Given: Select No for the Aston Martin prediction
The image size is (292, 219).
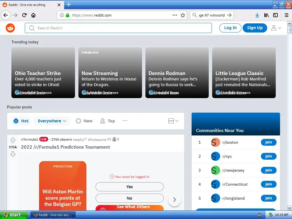Looking at the screenshot, I should [129, 198].
